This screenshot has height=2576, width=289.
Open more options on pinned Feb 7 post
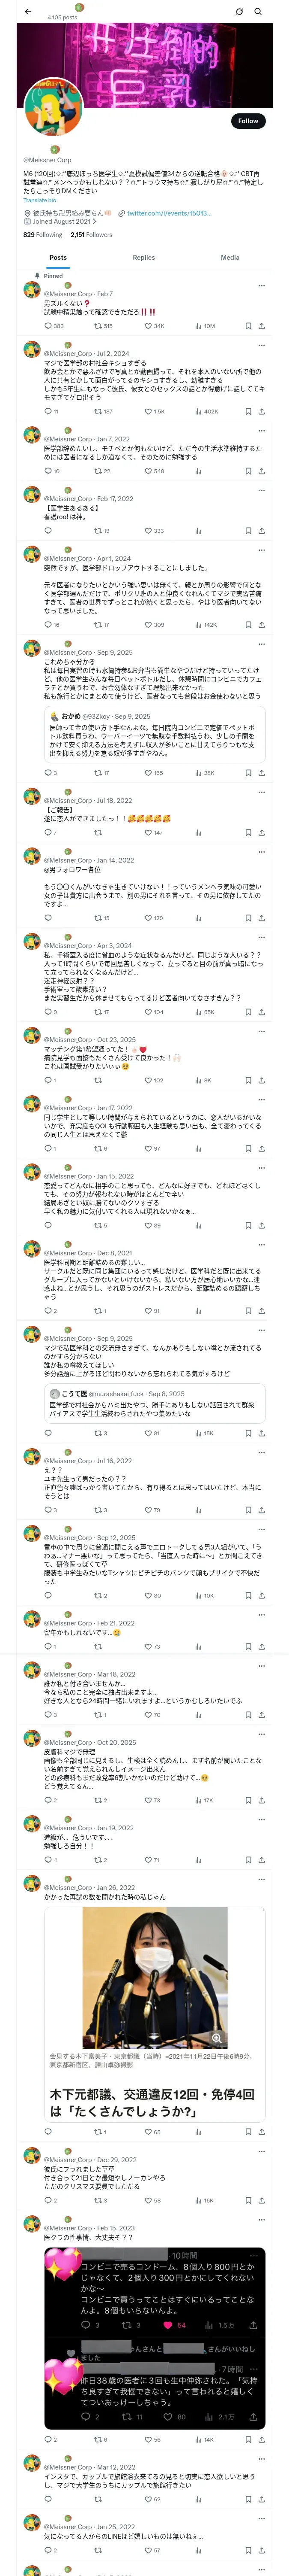[x=261, y=285]
